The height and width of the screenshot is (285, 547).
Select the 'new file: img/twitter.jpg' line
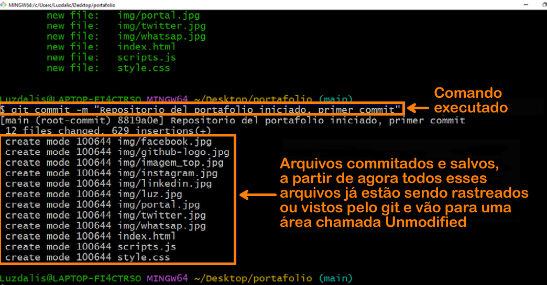coord(126,26)
